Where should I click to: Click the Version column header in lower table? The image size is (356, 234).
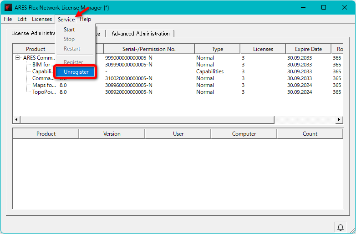pos(112,134)
